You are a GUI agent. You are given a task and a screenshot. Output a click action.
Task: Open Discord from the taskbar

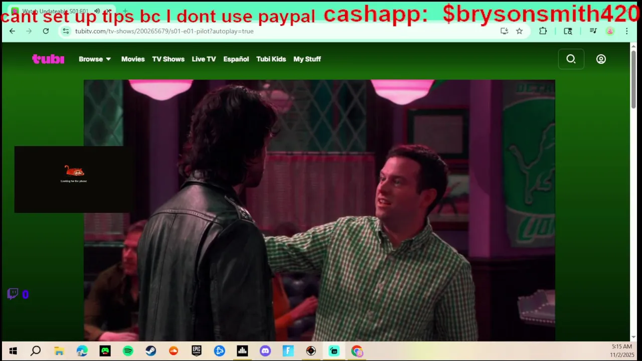[265, 351]
